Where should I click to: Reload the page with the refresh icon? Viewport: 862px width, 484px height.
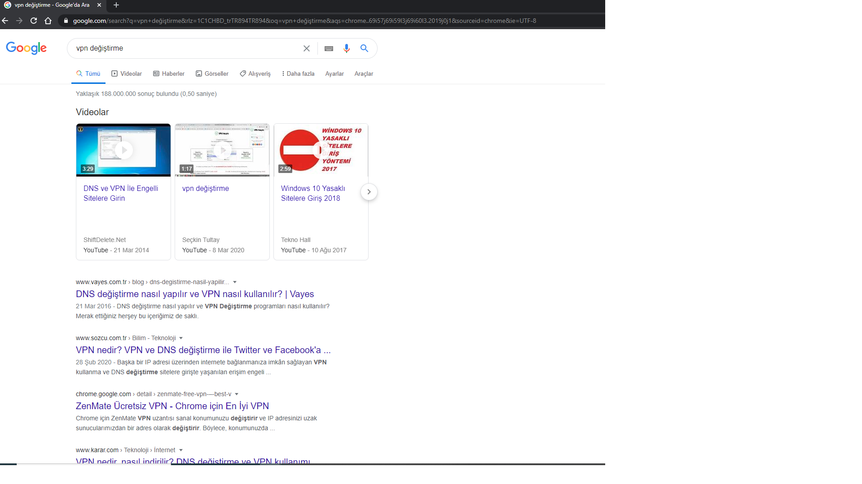pos(34,21)
